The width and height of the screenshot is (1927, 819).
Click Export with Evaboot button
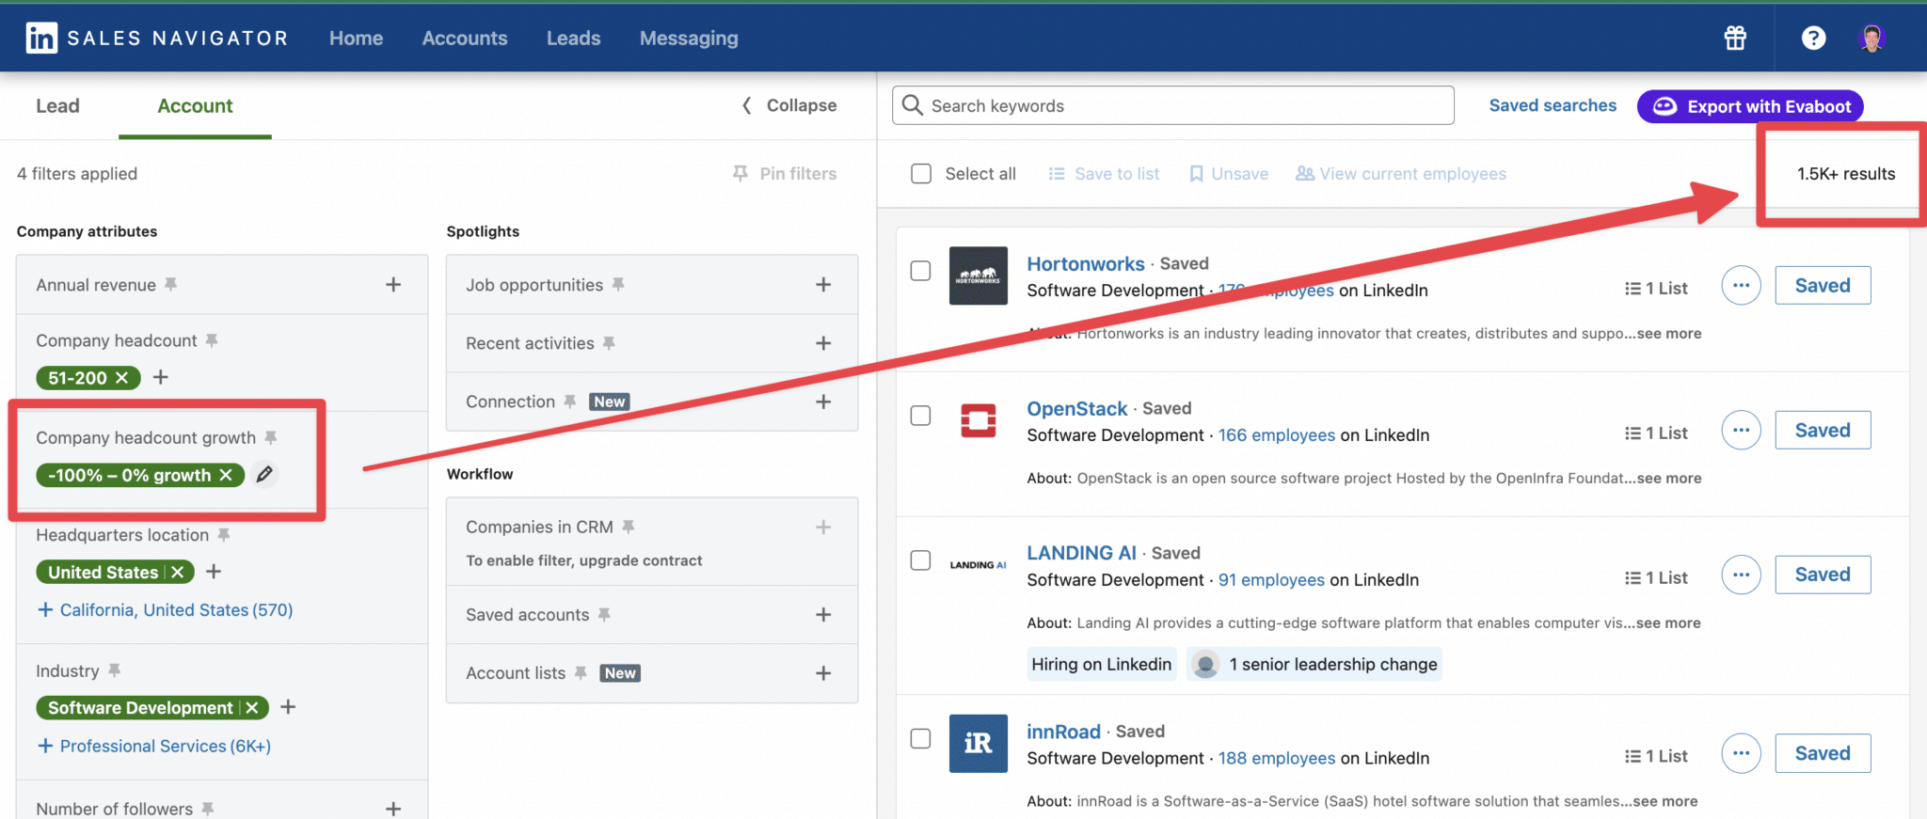[1750, 106]
